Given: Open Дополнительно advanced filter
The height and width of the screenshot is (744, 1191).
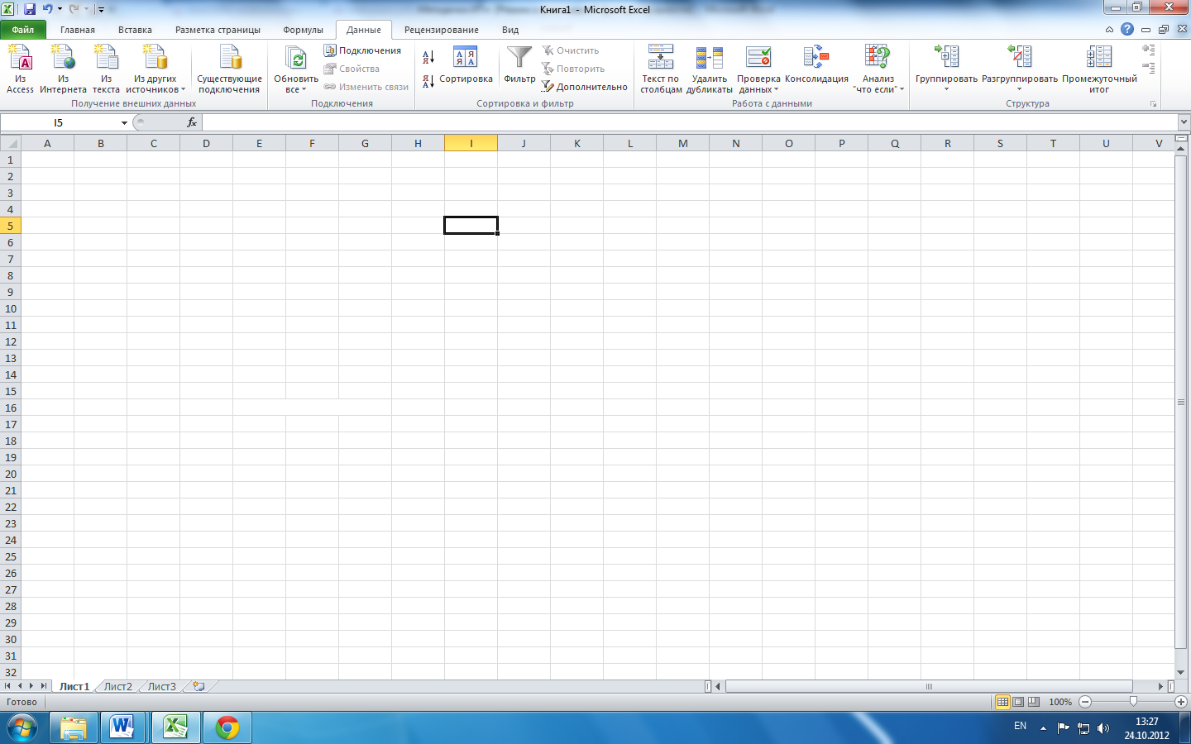Looking at the screenshot, I should 585,87.
